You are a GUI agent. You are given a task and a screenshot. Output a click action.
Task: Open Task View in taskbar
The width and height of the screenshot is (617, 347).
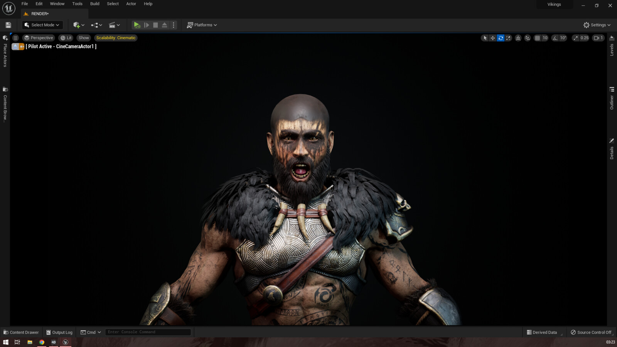pyautogui.click(x=17, y=342)
